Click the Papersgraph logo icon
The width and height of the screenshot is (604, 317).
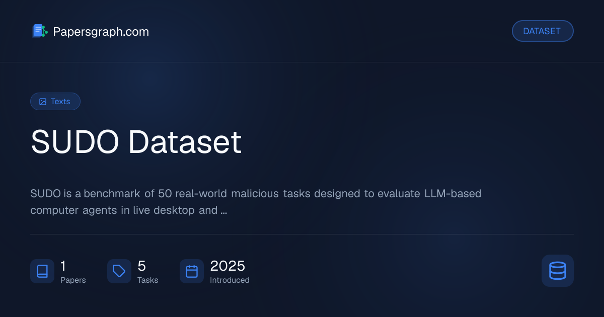click(x=40, y=31)
